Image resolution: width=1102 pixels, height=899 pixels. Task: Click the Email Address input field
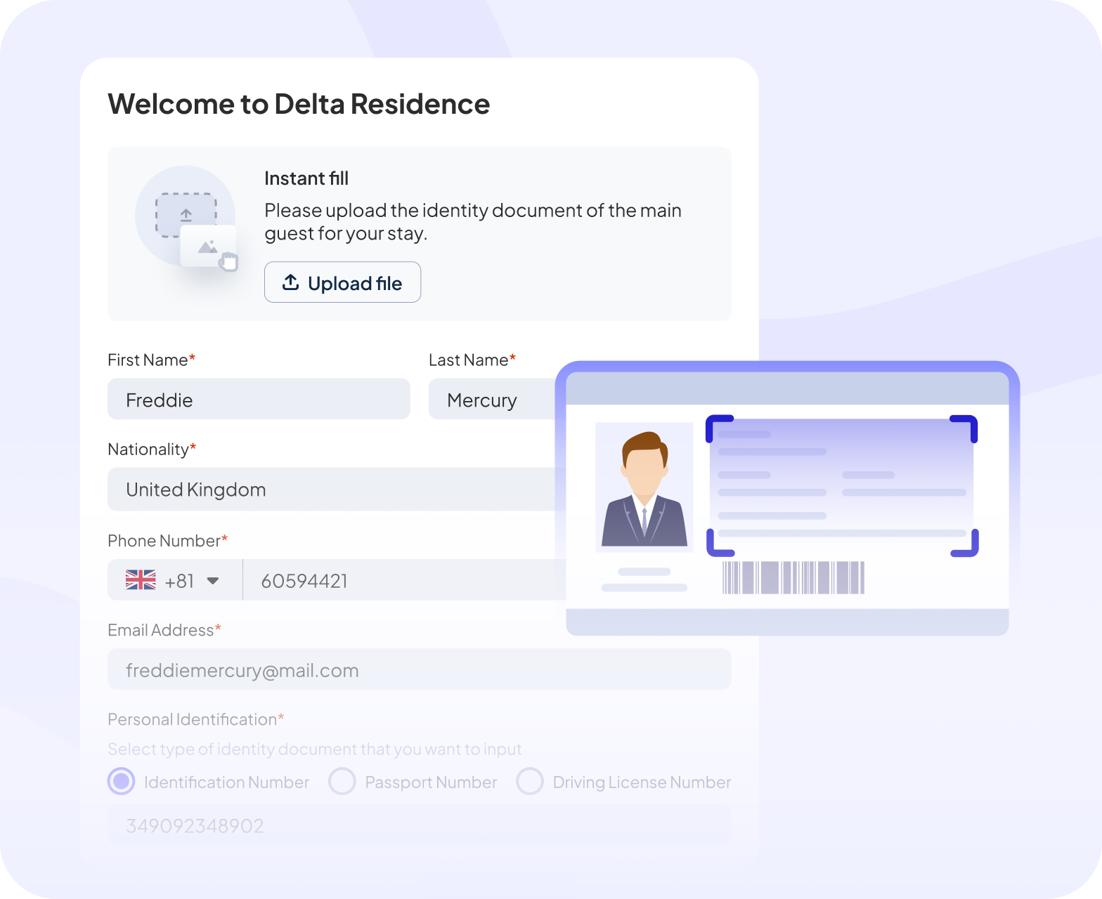pyautogui.click(x=420, y=669)
